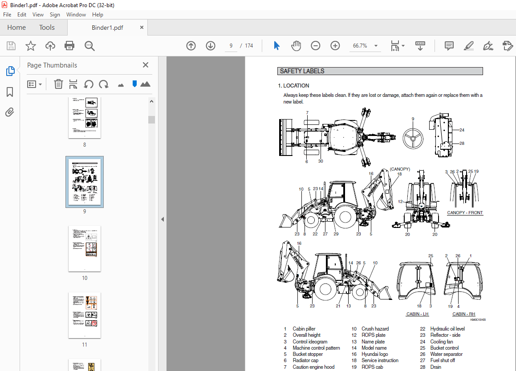Open the Edit menu
The width and height of the screenshot is (516, 371).
(x=22, y=15)
